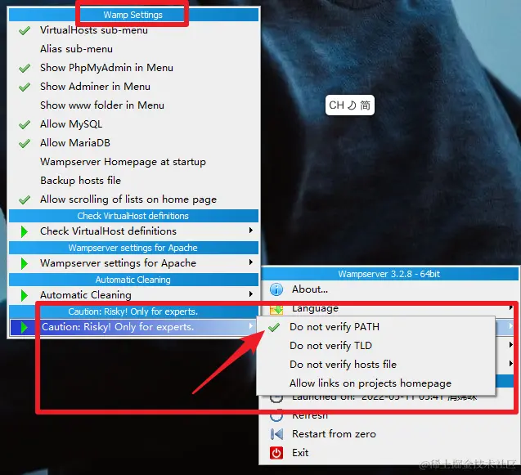
Task: Click blue Wampserver settings for Apache section header
Action: 133,248
